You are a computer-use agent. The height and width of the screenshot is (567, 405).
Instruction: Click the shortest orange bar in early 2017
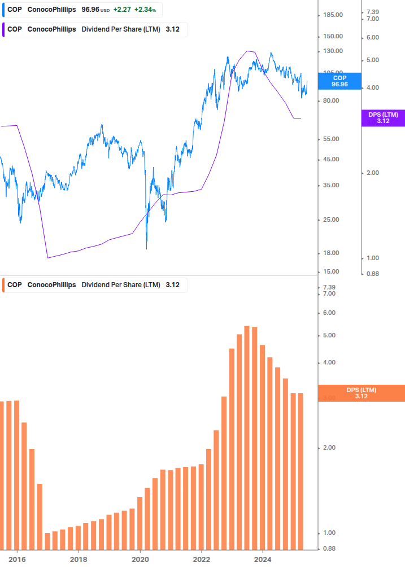pos(47,542)
